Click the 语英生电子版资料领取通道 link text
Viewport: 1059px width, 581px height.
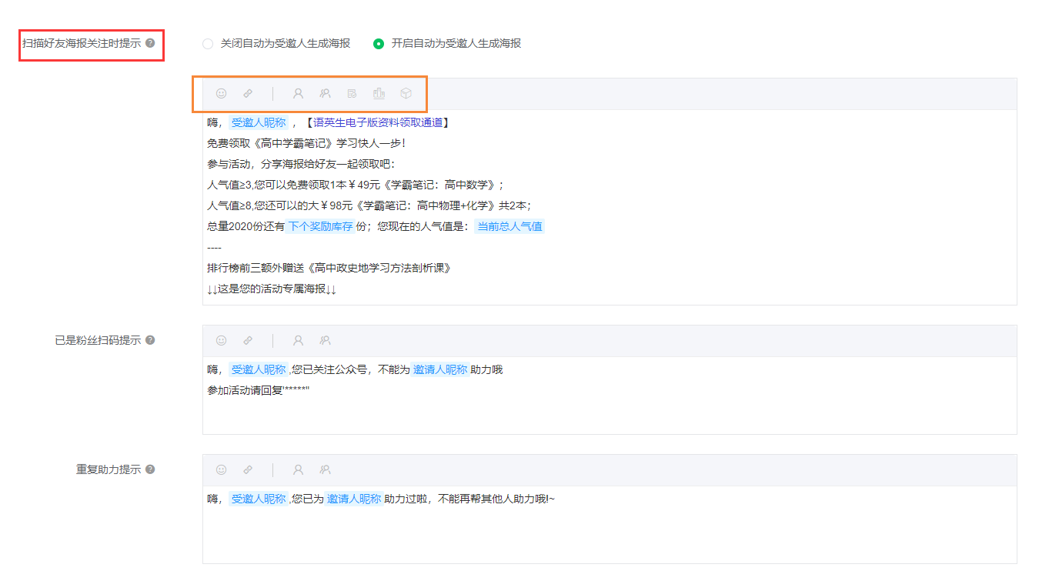click(378, 122)
